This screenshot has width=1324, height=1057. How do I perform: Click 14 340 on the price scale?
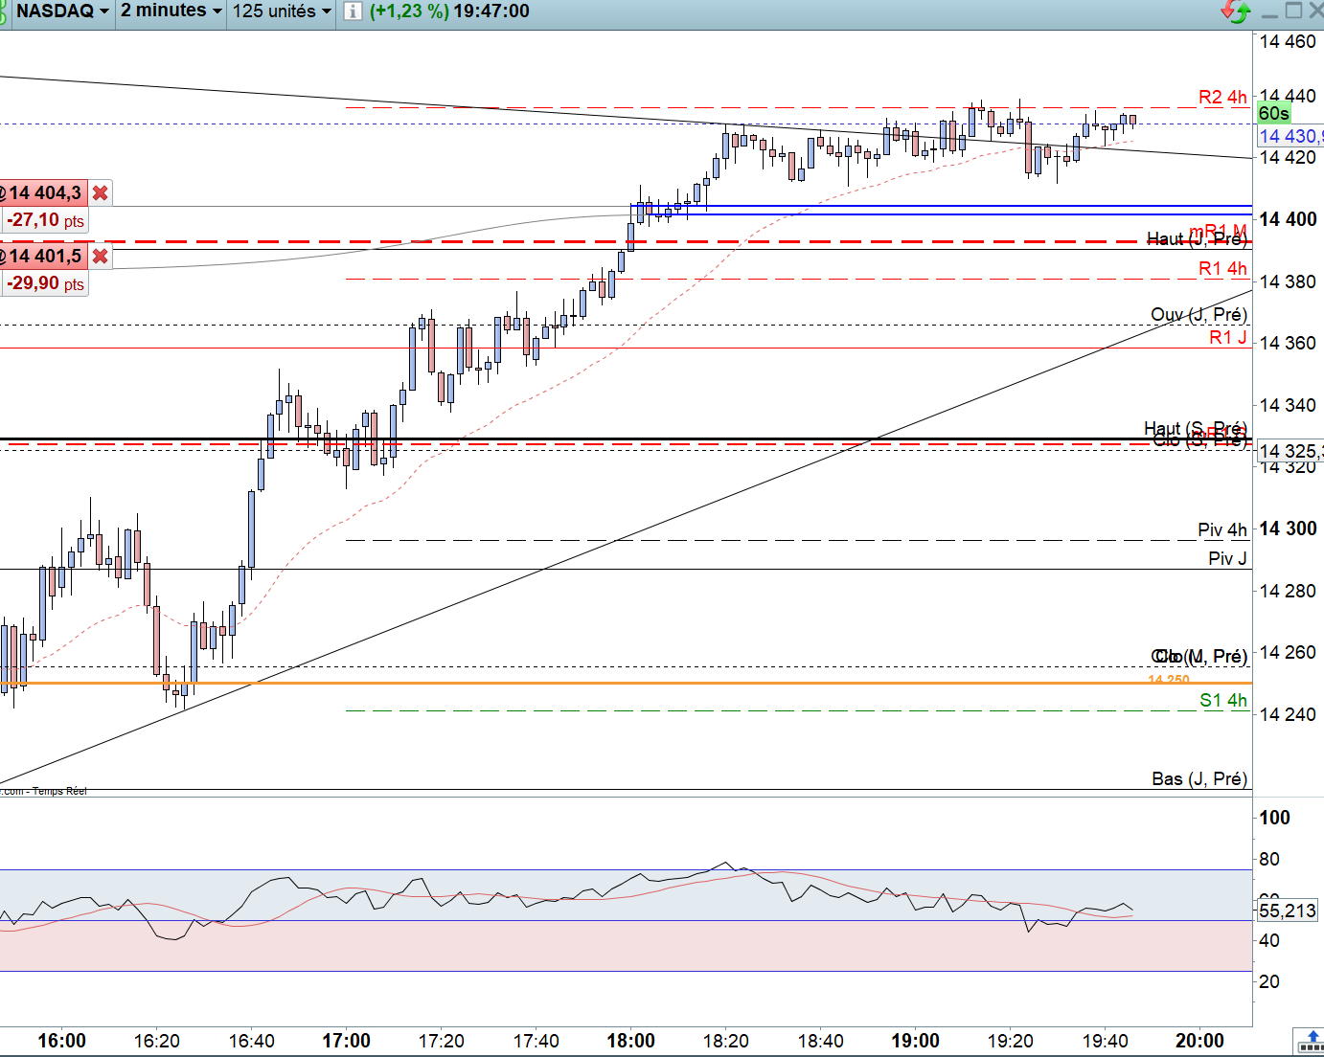[x=1288, y=405]
